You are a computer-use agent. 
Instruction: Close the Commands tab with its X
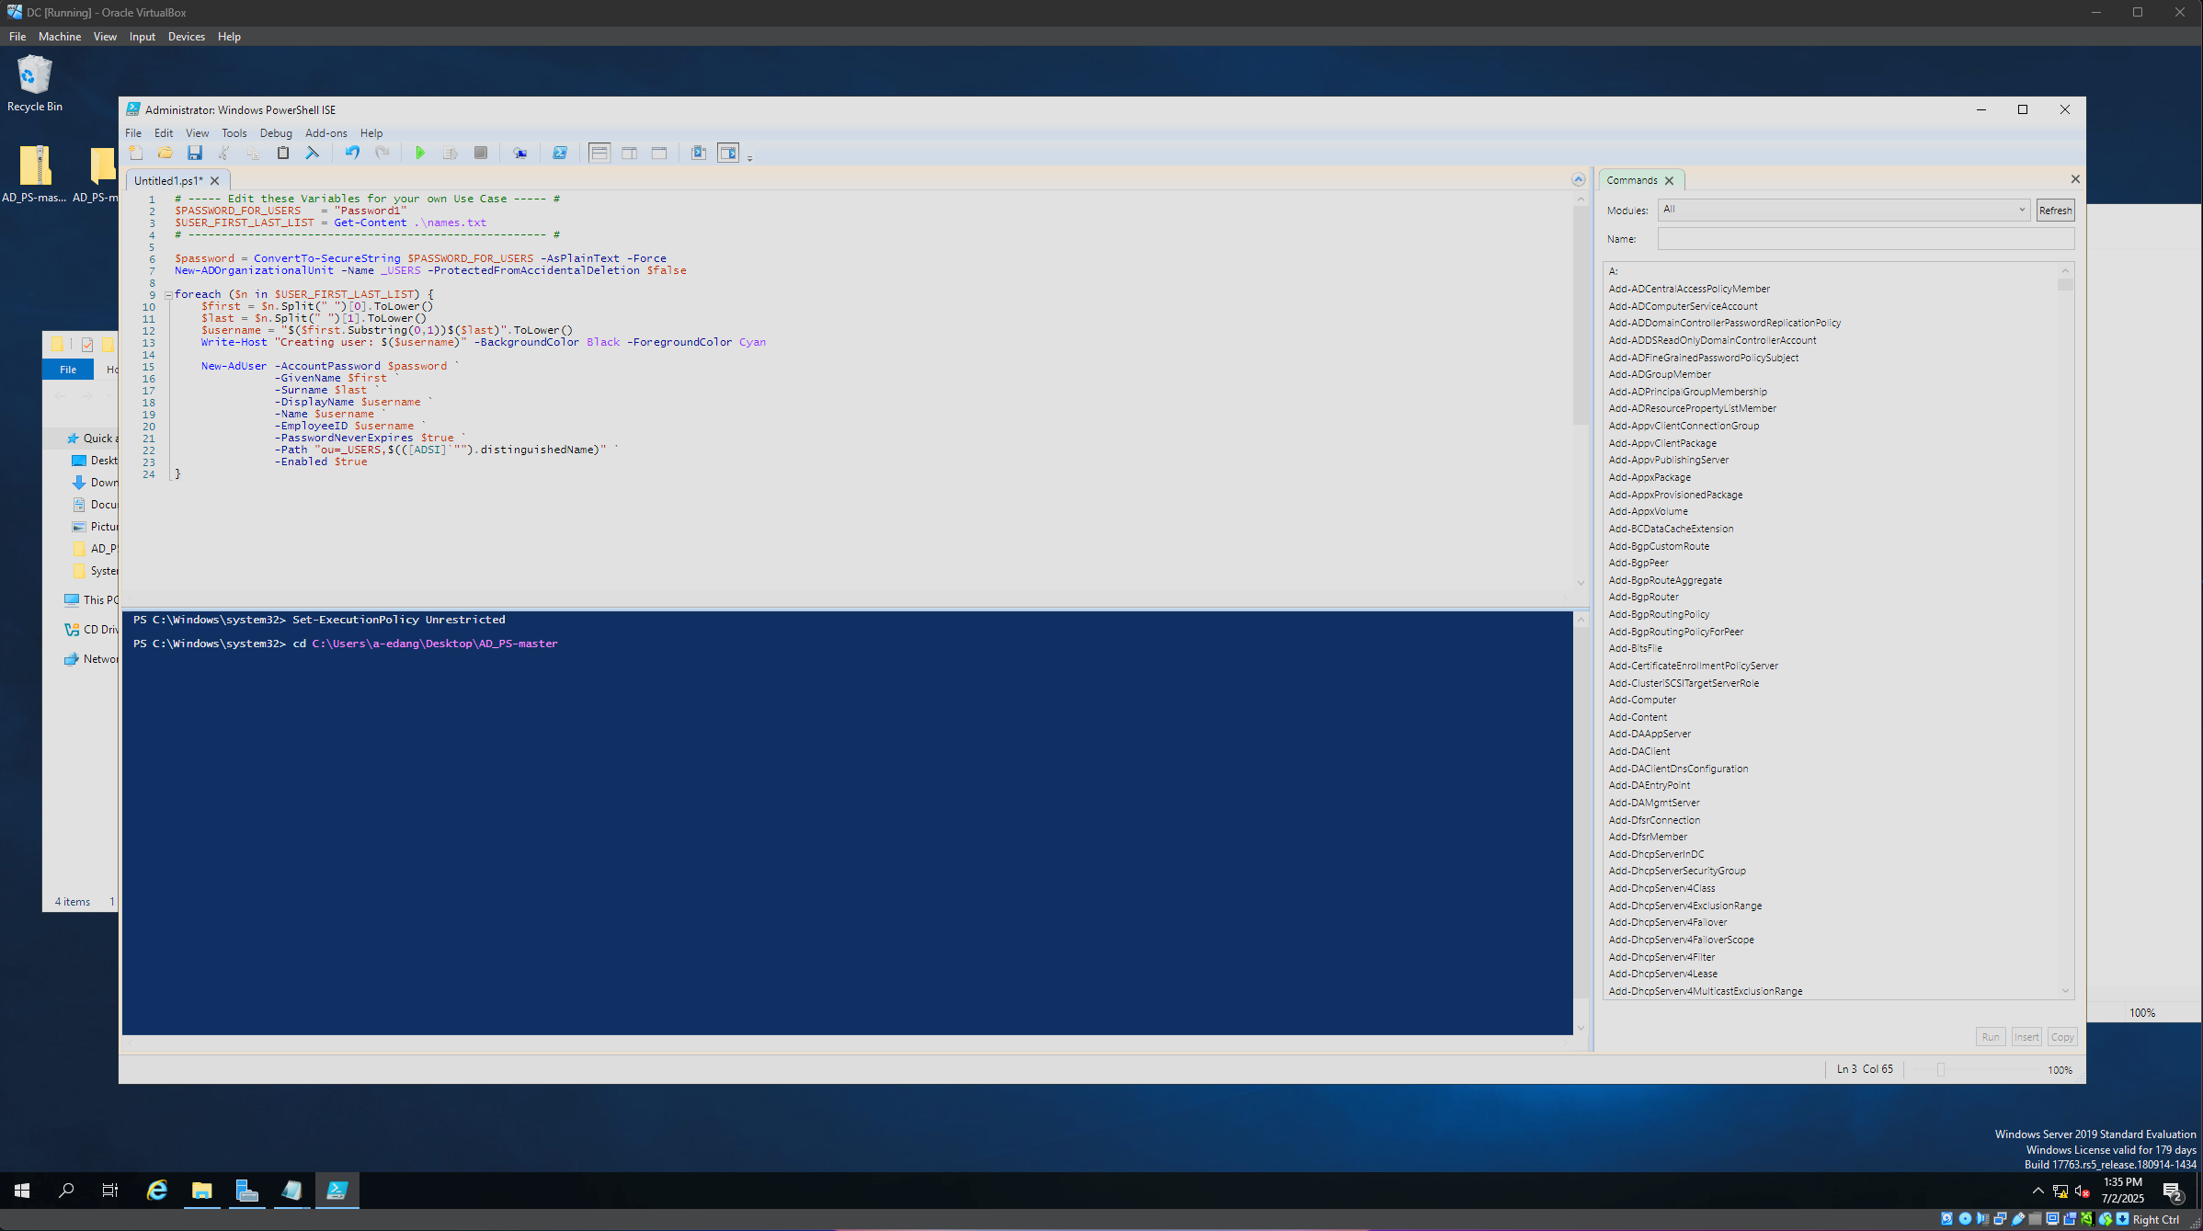click(x=1669, y=181)
